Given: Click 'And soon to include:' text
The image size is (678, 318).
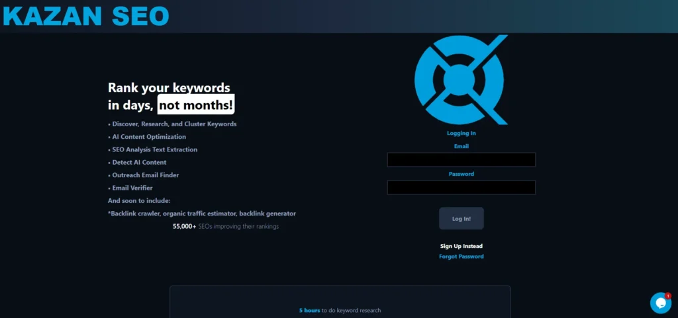Looking at the screenshot, I should [x=139, y=200].
